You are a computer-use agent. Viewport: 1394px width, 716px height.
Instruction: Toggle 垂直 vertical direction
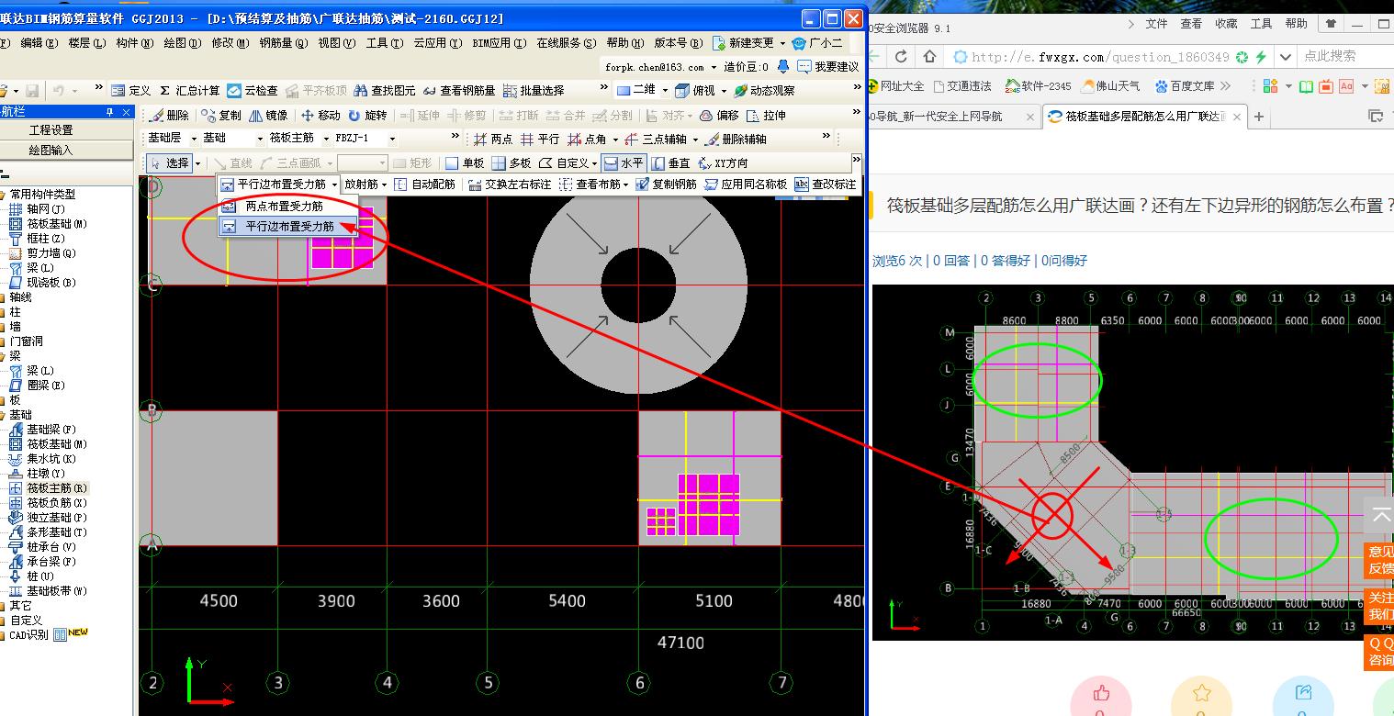pos(670,163)
